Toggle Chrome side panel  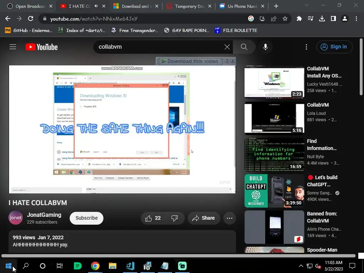[333, 18]
